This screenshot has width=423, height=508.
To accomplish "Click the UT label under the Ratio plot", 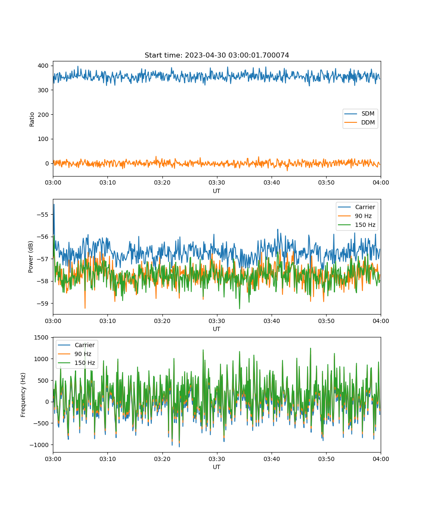I will coord(217,191).
